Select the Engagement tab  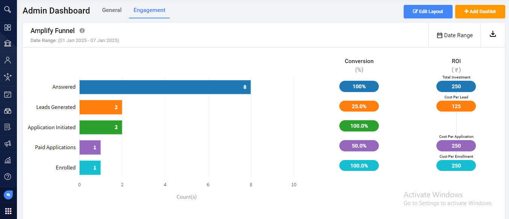pyautogui.click(x=149, y=10)
